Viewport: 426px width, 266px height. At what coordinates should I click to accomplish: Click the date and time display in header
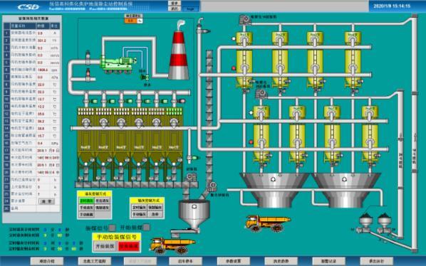tap(392, 6)
